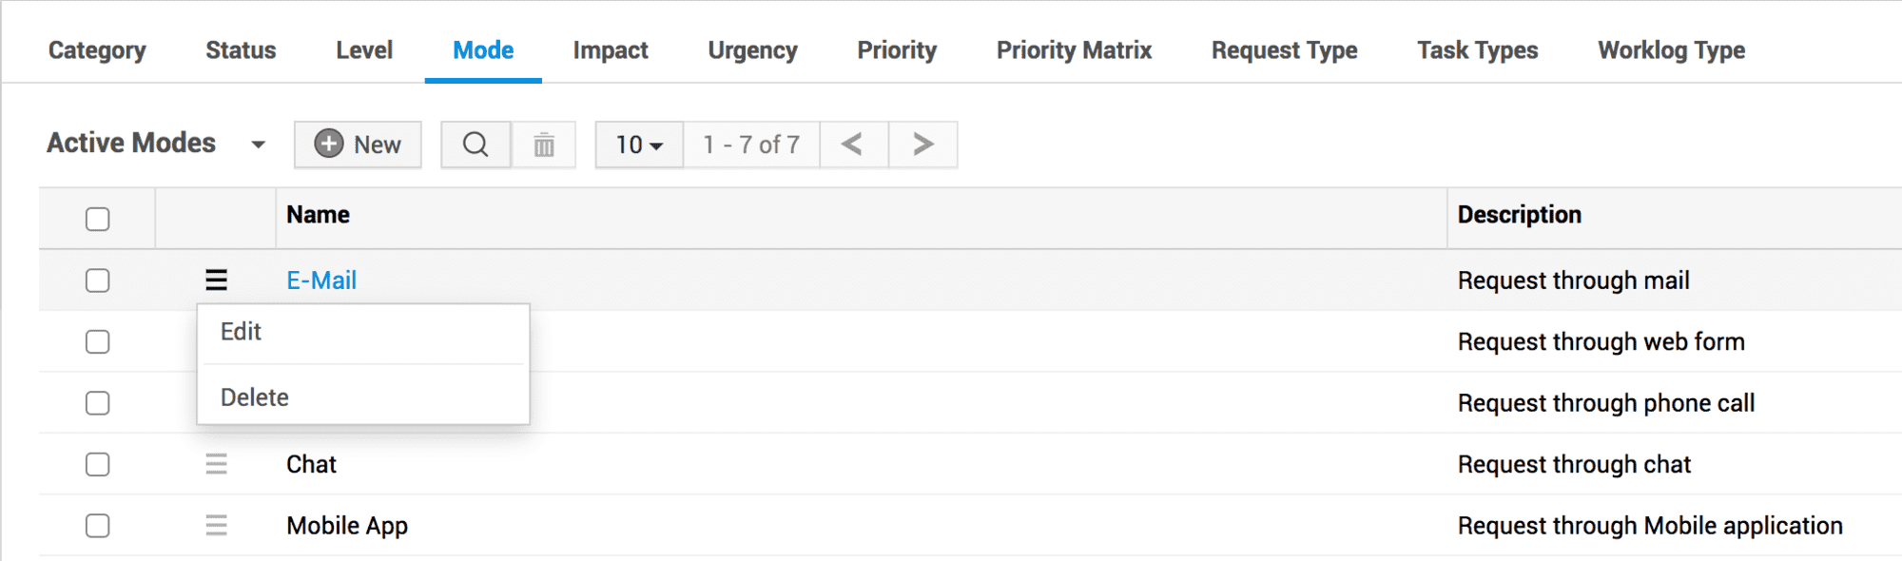Viewport: 1902px width, 561px height.
Task: Open the 10 rows-per-page dropdown
Action: pyautogui.click(x=639, y=145)
